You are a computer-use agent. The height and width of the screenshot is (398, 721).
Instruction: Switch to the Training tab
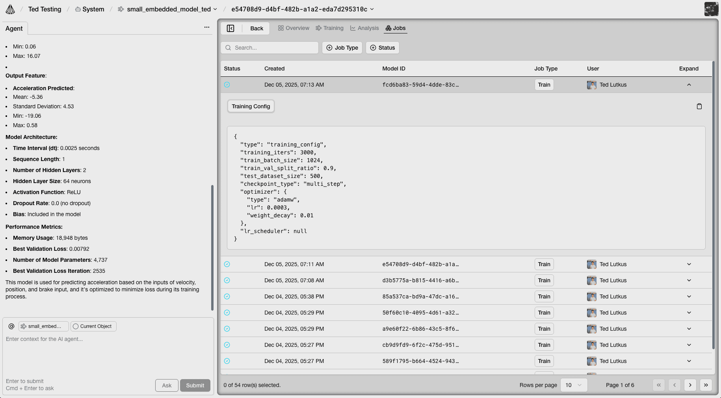329,28
